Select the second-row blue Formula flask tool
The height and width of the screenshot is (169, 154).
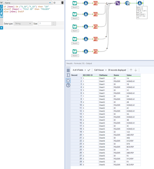(86, 14)
